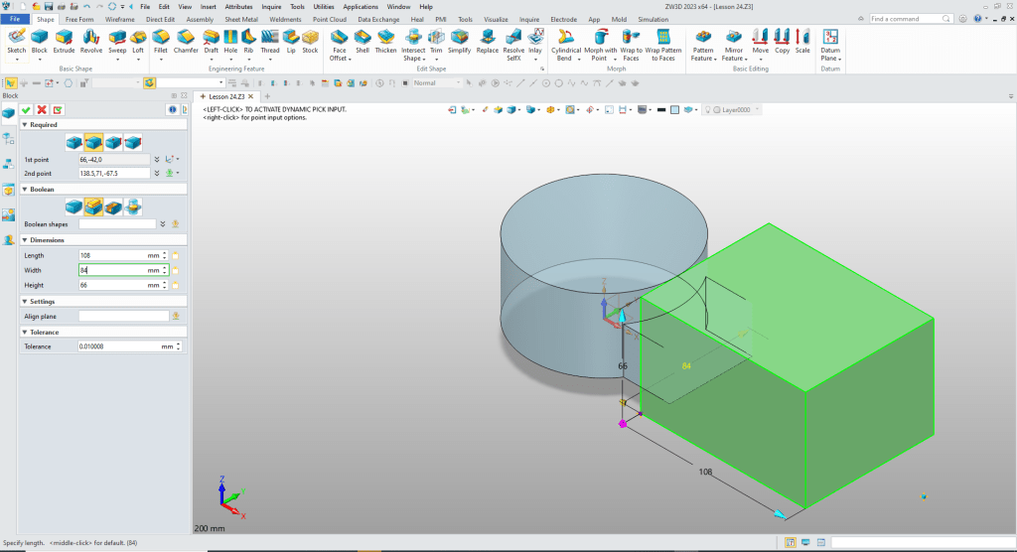The width and height of the screenshot is (1017, 552).
Task: Pick the last Boolean intersect option
Action: (x=133, y=206)
